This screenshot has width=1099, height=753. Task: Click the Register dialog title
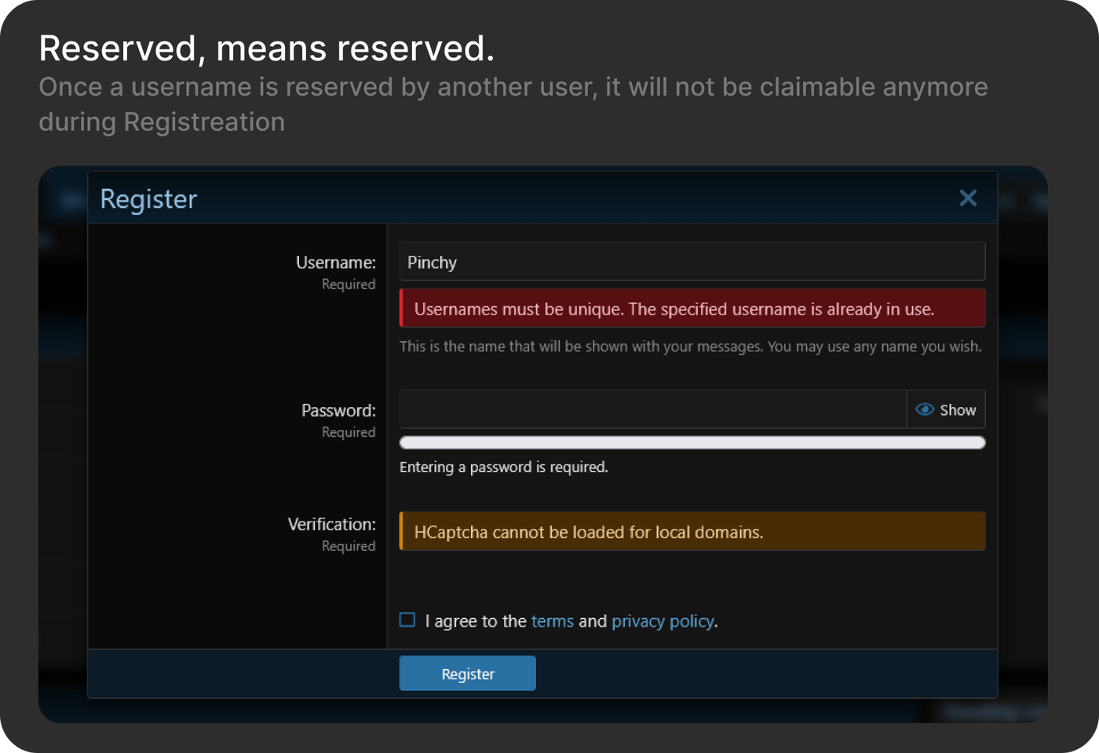click(x=148, y=199)
